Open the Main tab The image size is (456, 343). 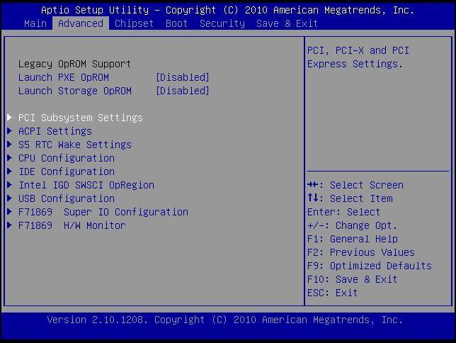tap(35, 23)
